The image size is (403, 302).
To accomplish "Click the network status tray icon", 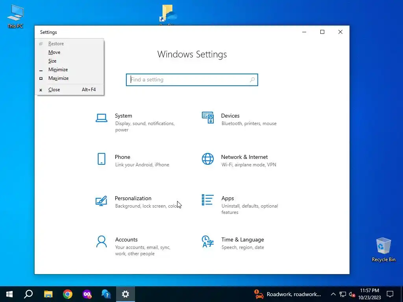I will 343,294.
